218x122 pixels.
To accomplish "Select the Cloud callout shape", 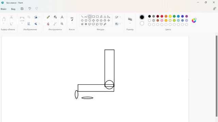I will click(97, 24).
